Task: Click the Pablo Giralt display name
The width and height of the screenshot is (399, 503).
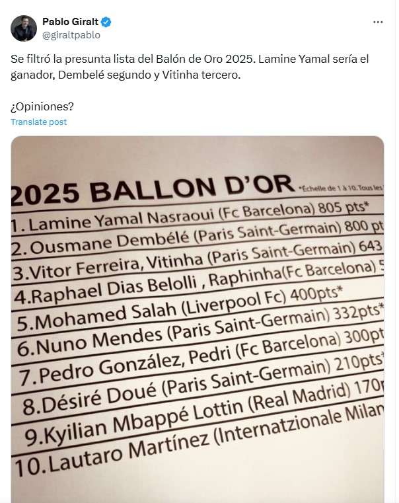Action: (71, 22)
